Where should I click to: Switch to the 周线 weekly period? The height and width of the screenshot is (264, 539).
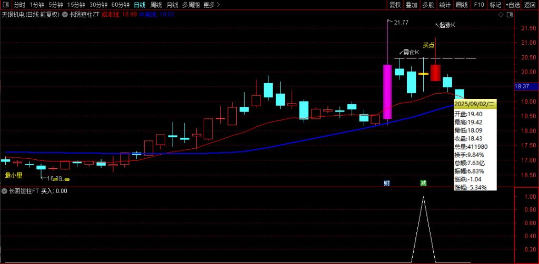[x=156, y=5]
